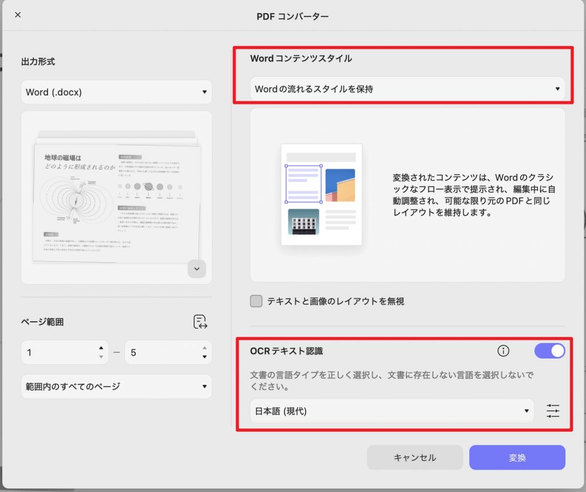Screen dimensions: 586x492
Task: Click the 変換されたコンテンツ description text
Action: (474, 195)
